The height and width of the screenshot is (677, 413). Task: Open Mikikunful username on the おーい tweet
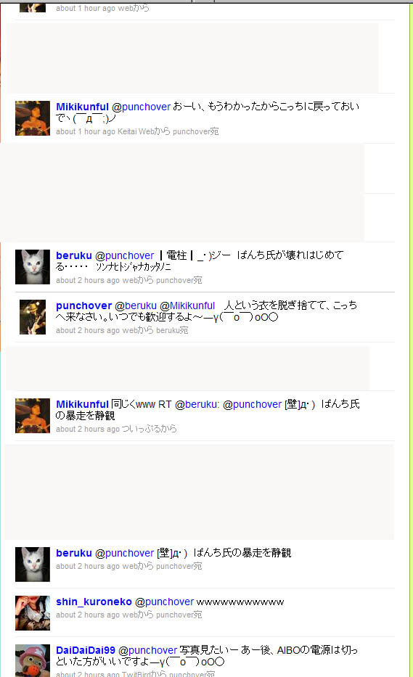tap(82, 107)
